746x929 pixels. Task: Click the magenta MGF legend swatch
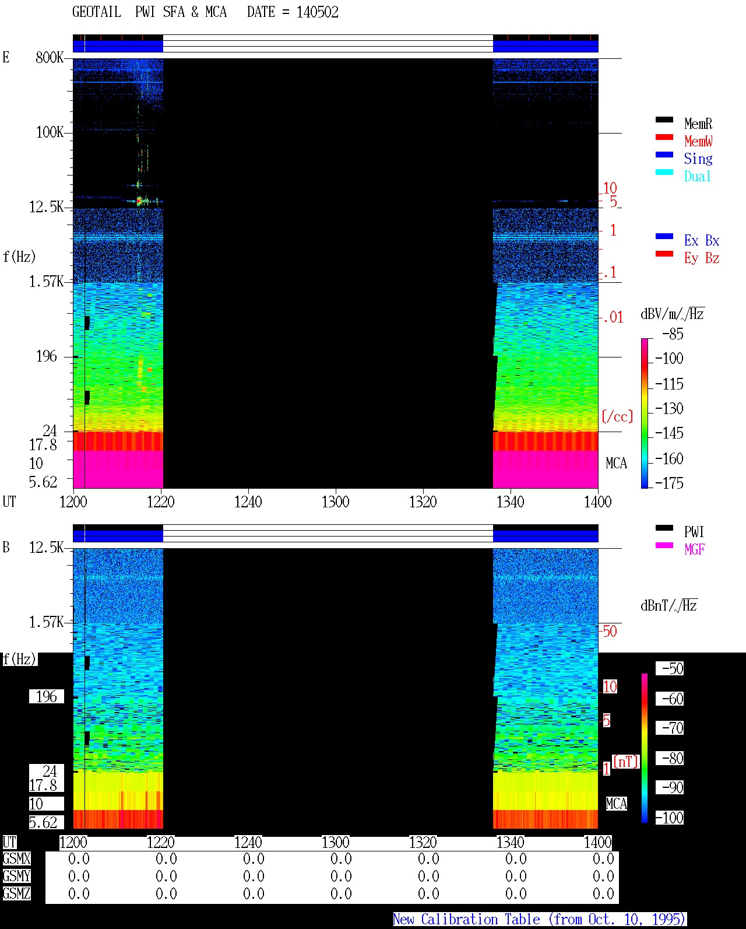pyautogui.click(x=664, y=545)
